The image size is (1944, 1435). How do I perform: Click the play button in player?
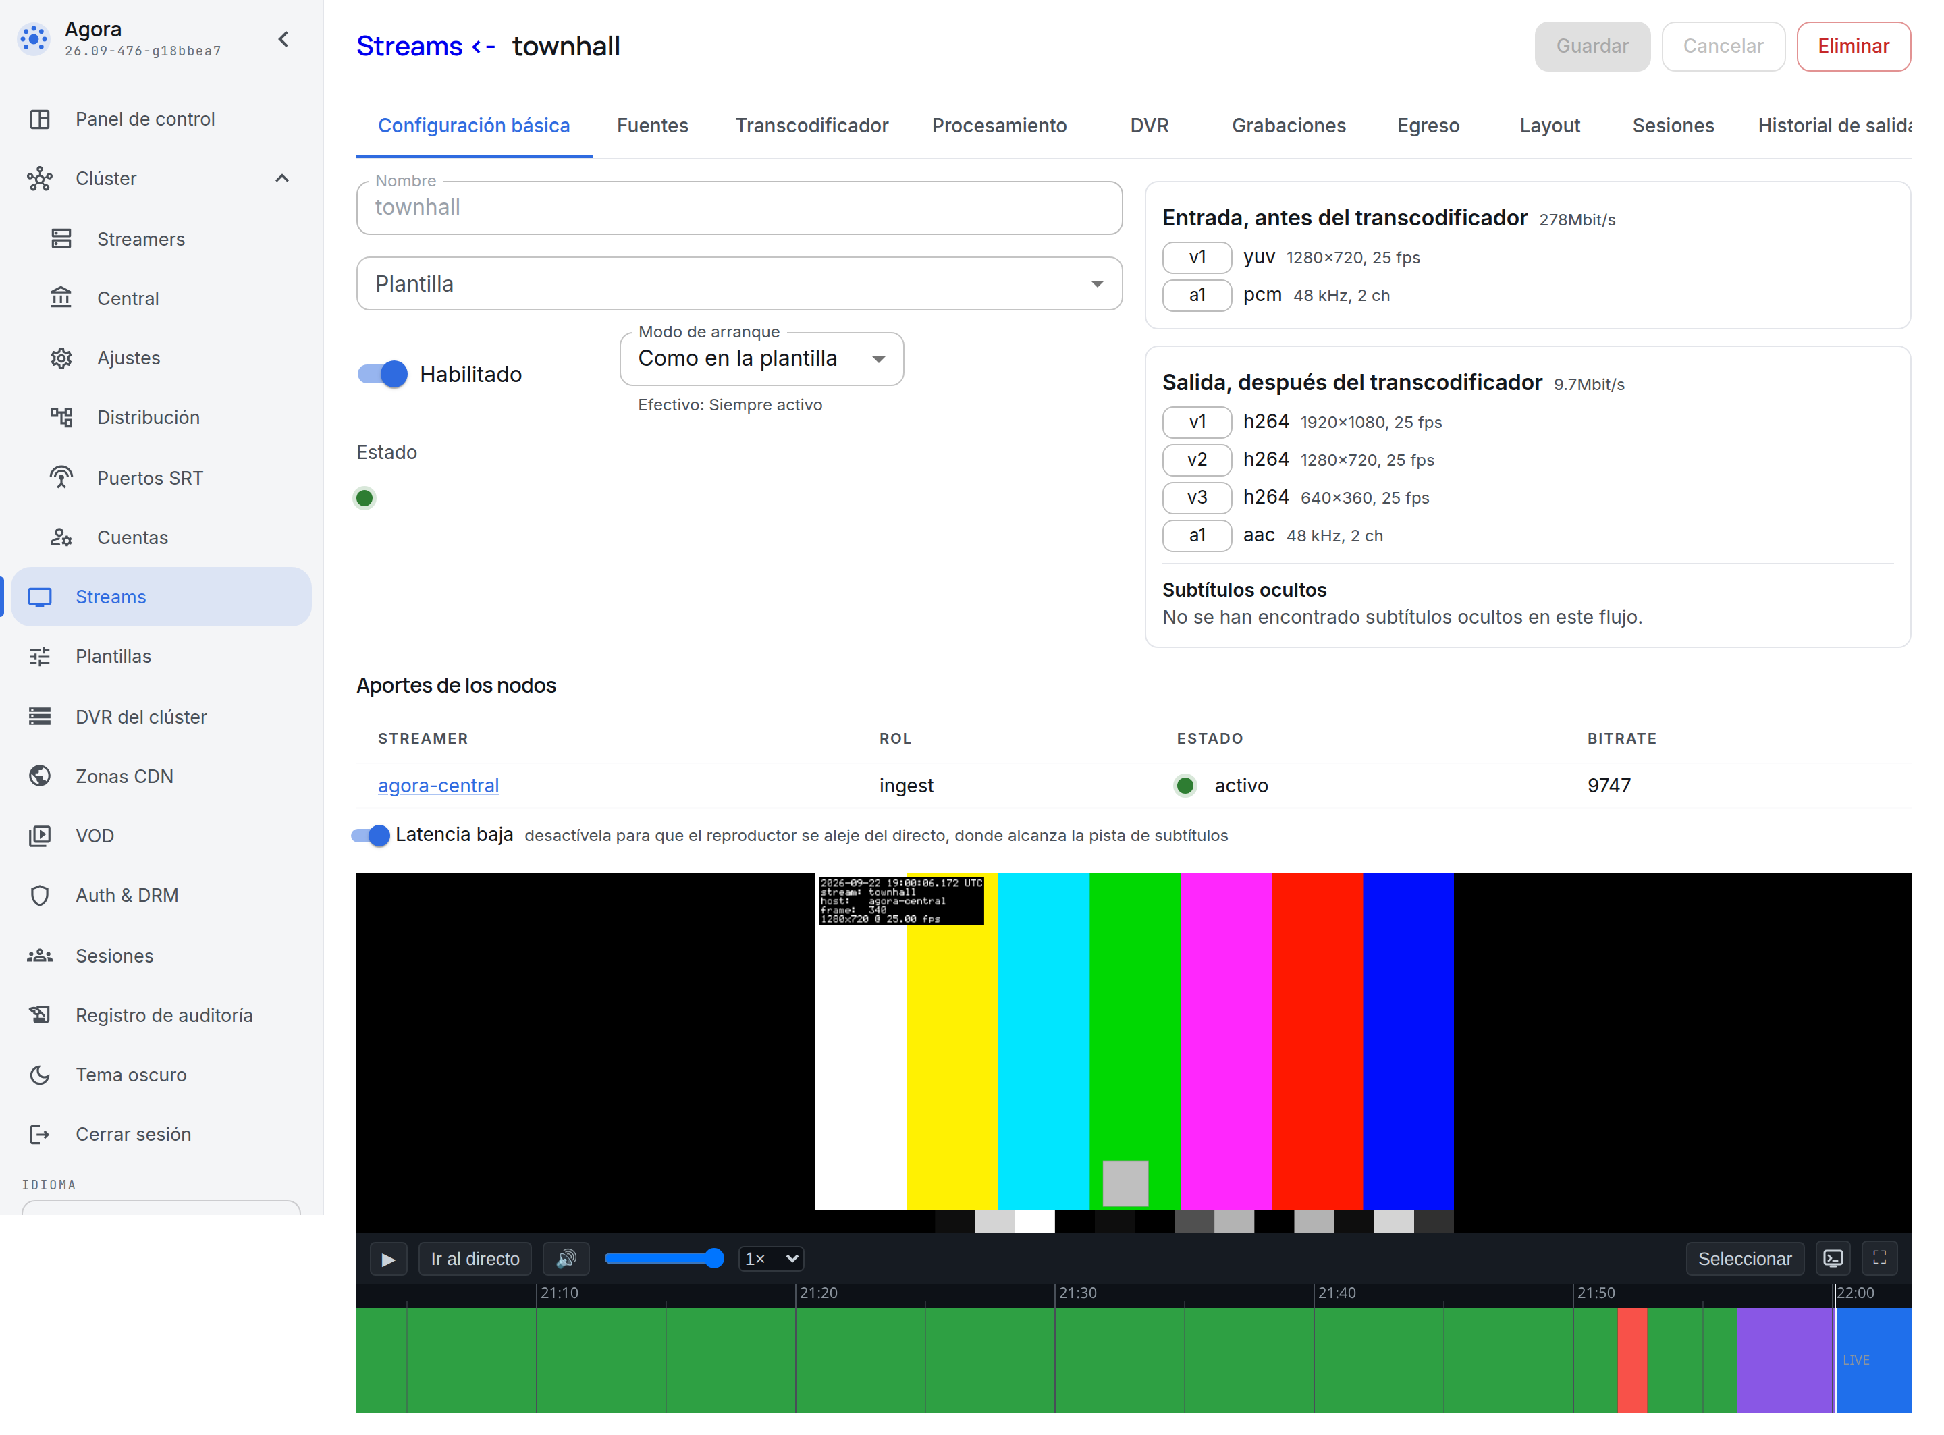pyautogui.click(x=388, y=1259)
